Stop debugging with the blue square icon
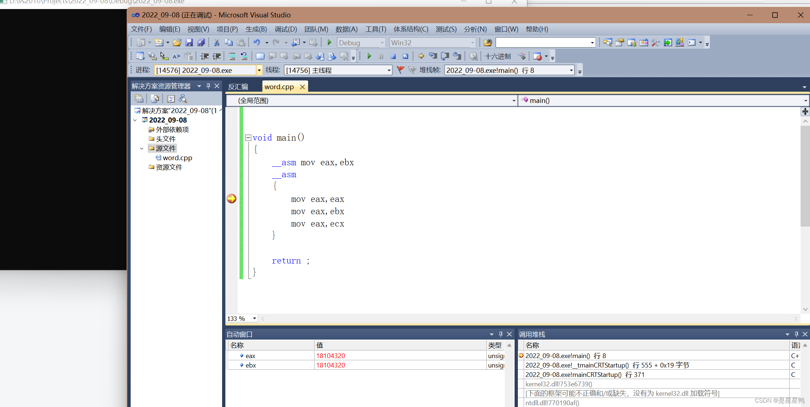 click(x=393, y=56)
